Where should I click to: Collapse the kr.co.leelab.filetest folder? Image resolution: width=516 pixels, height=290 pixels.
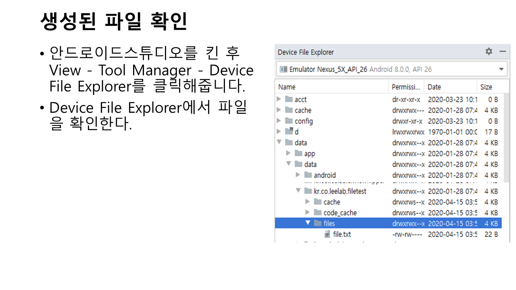298,191
